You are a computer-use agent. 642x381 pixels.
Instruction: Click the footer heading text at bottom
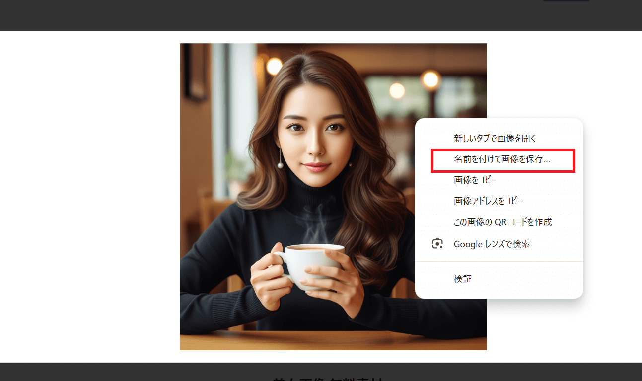pos(333,379)
